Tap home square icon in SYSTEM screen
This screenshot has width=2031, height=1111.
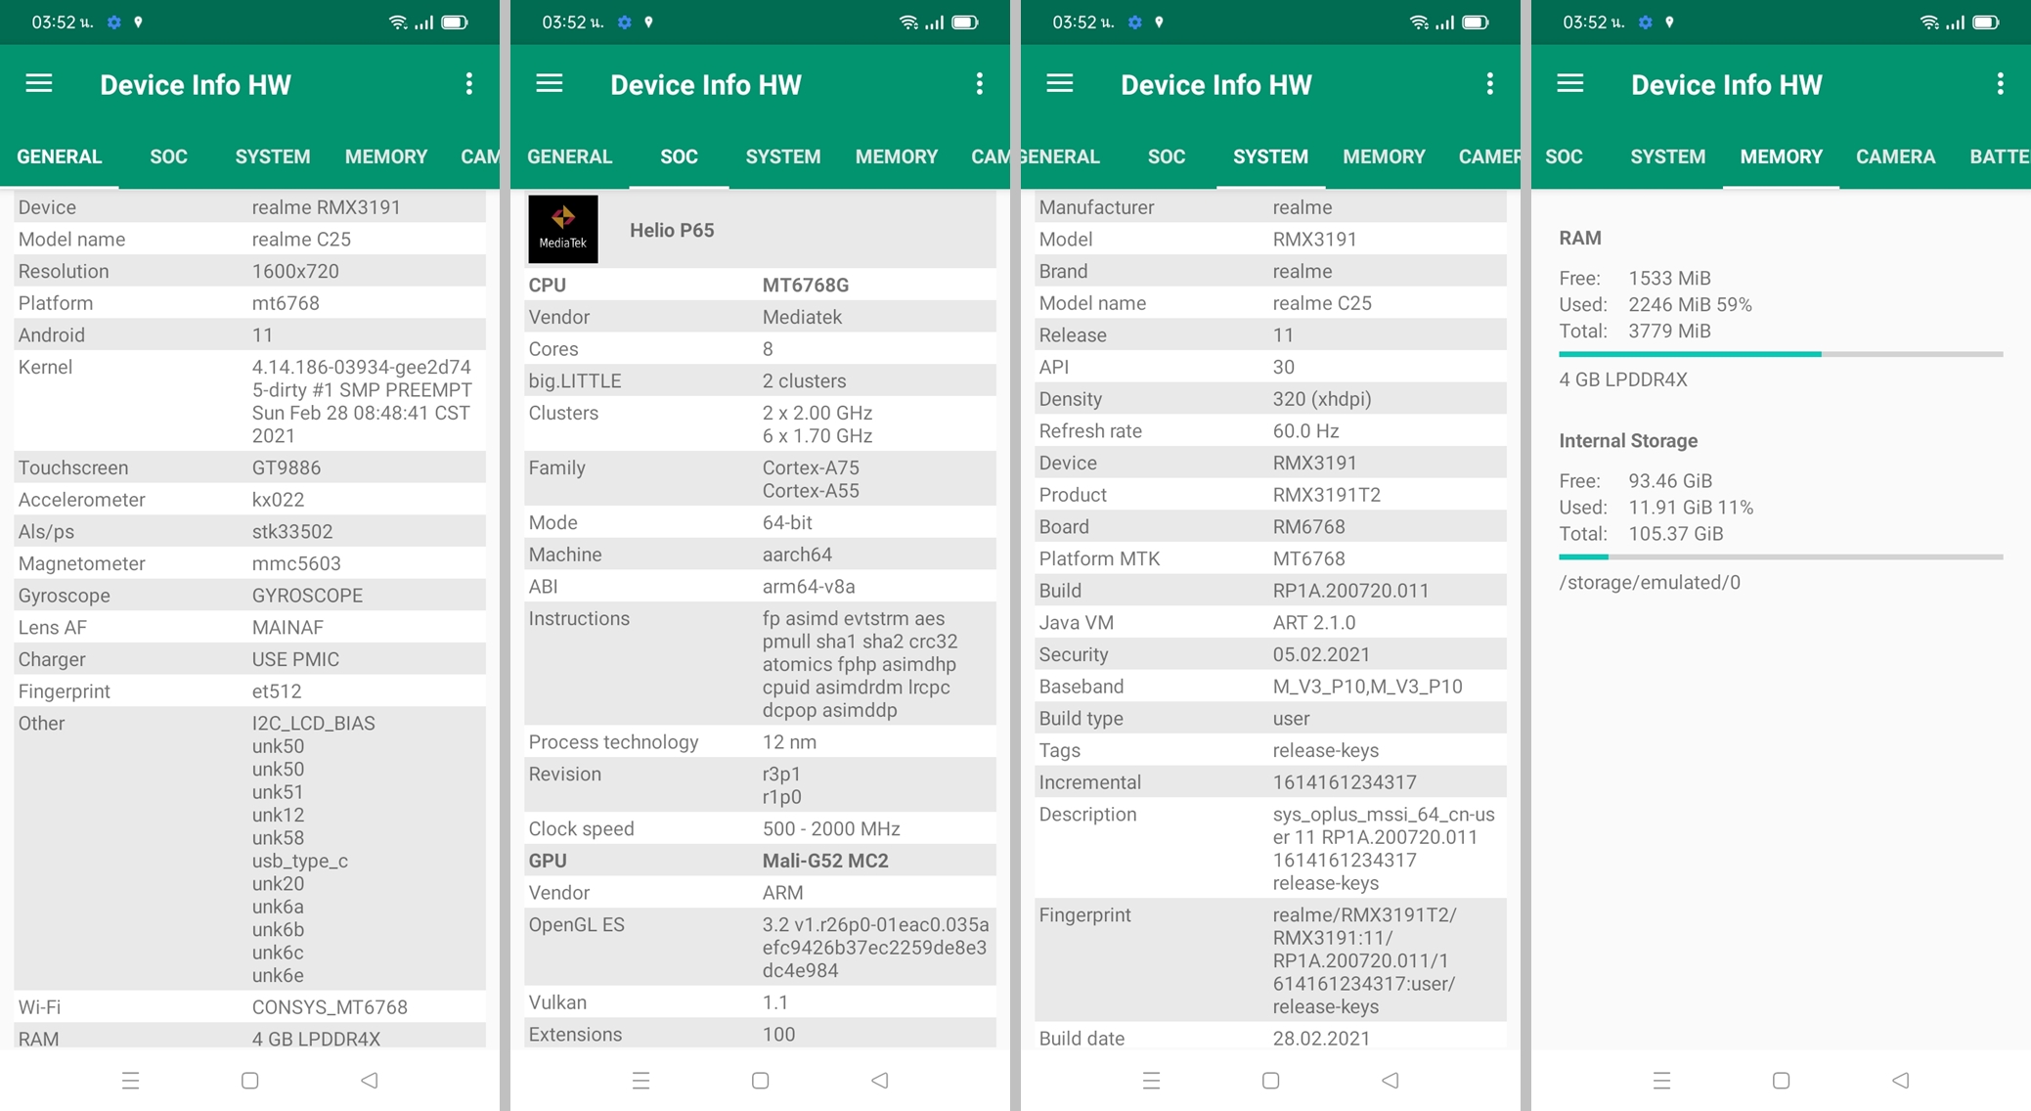point(1271,1080)
